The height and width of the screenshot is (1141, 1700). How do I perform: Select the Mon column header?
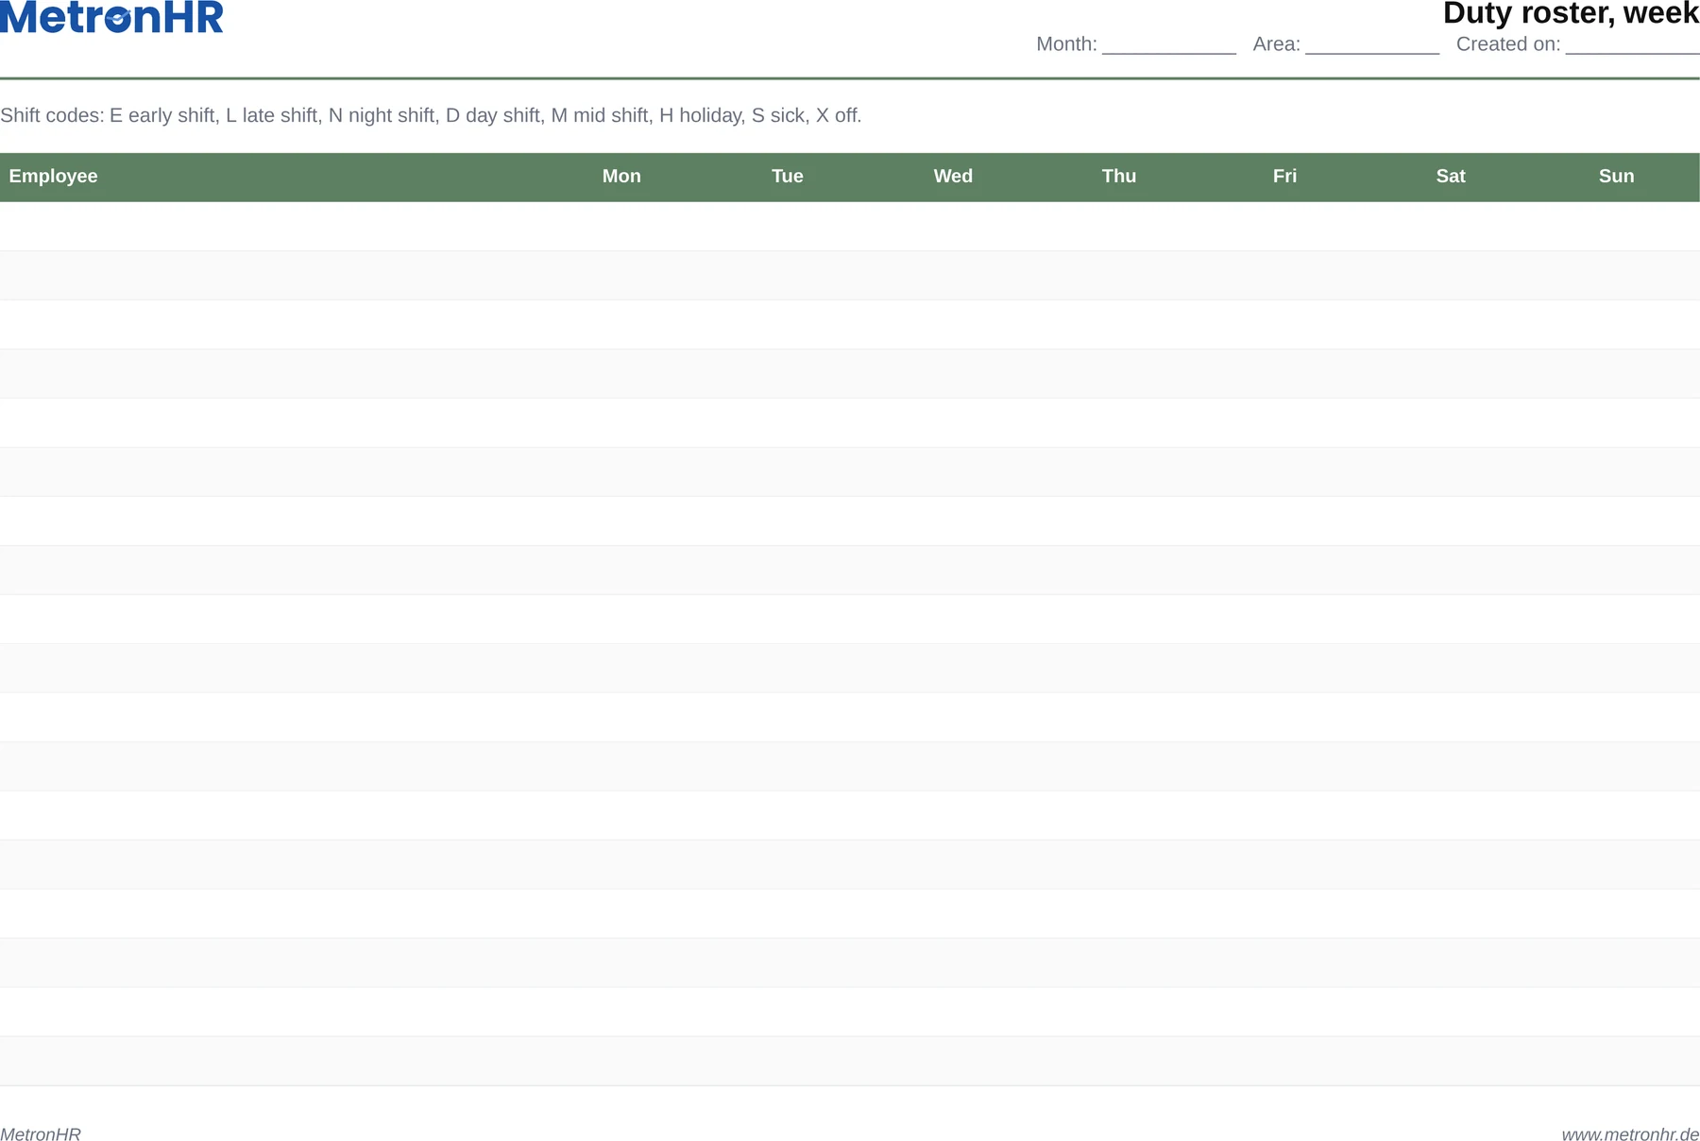click(x=621, y=177)
